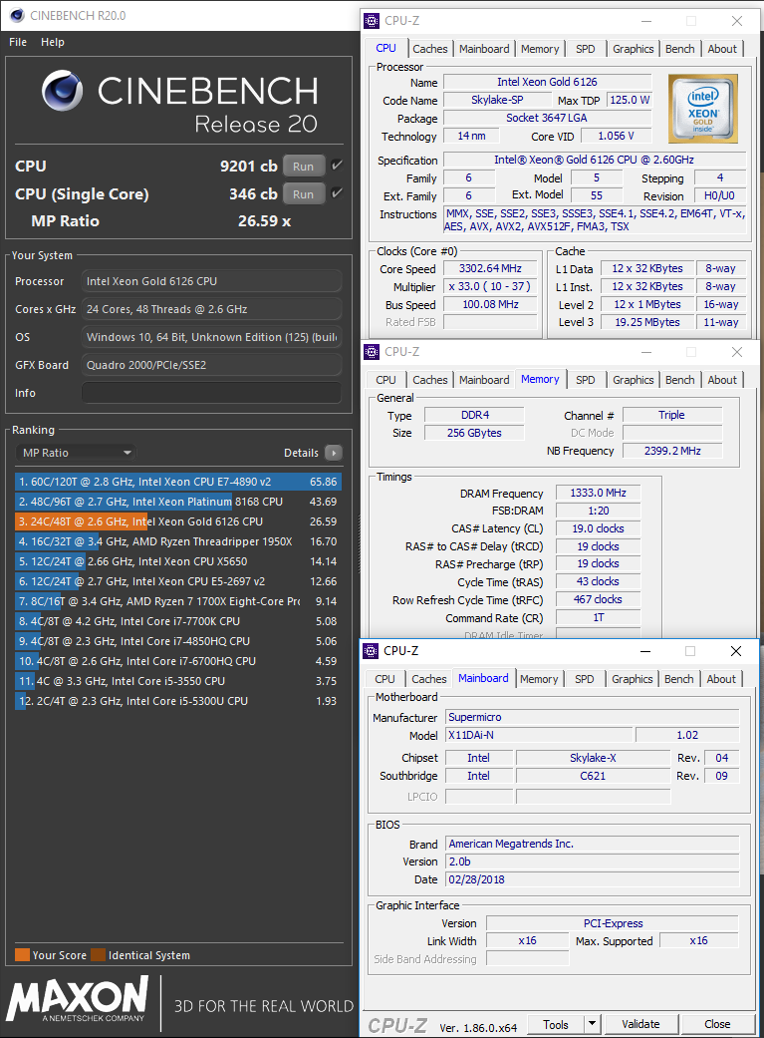Click the Level 3 cache value 19.25 MBytes
Image resolution: width=764 pixels, height=1038 pixels.
(646, 322)
